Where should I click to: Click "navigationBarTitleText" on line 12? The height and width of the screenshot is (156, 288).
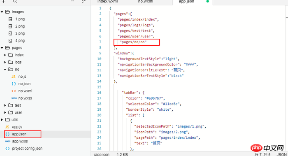142,70
